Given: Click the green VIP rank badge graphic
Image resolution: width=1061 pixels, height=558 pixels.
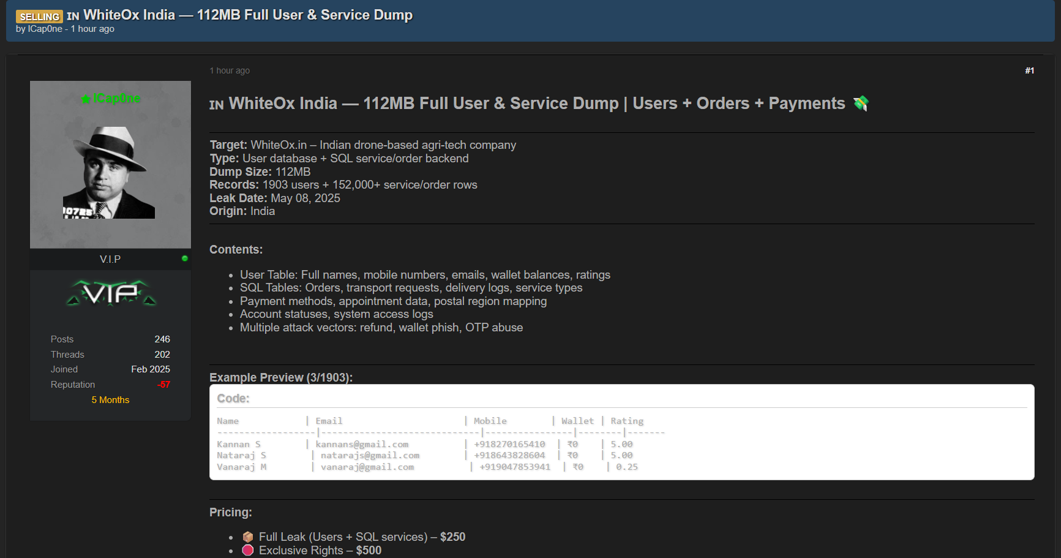Looking at the screenshot, I should point(111,293).
